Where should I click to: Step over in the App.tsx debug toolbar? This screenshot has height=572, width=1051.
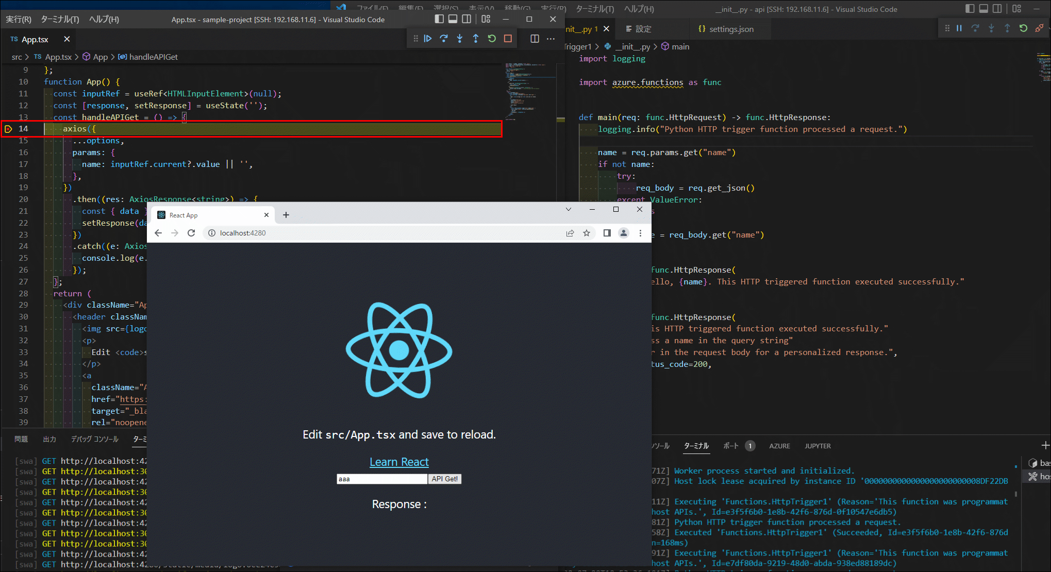click(x=444, y=39)
